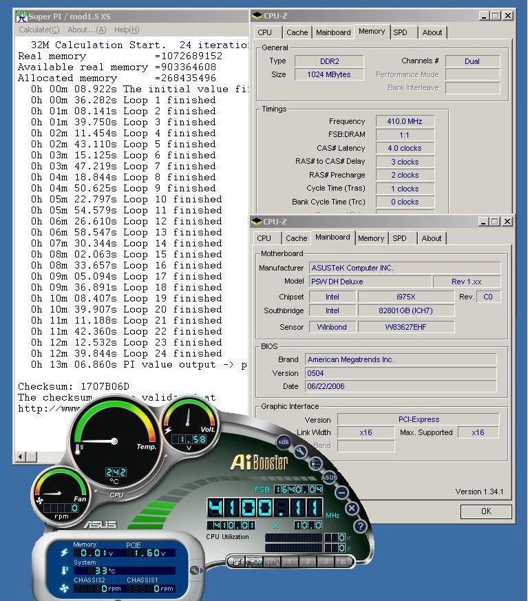Click the PCI-Express version field
This screenshot has width=528, height=601.
pos(419,419)
